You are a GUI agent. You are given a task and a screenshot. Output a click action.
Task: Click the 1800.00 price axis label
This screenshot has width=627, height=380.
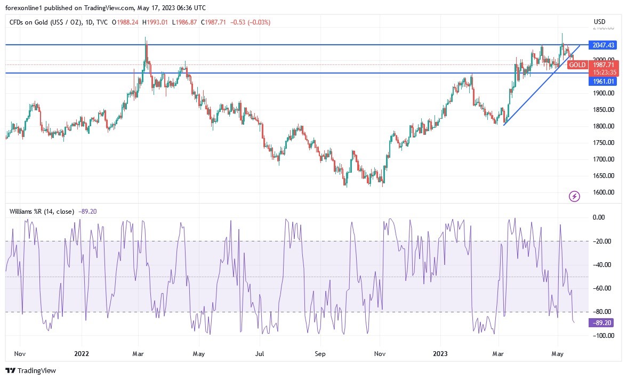click(x=604, y=126)
